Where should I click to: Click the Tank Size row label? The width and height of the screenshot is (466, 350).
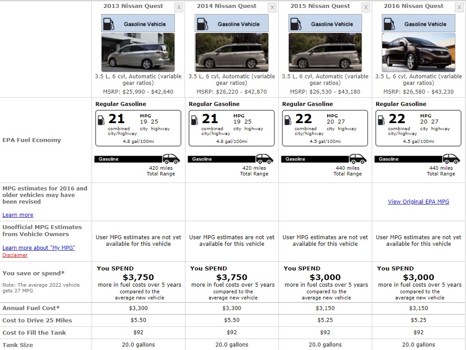coord(18,345)
